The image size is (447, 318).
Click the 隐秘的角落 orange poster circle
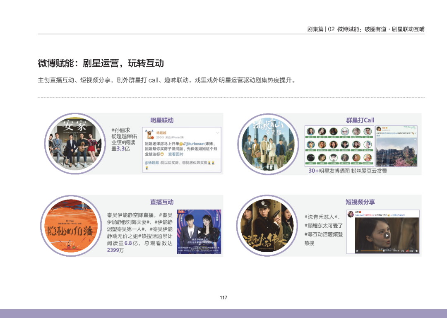coord(71,226)
